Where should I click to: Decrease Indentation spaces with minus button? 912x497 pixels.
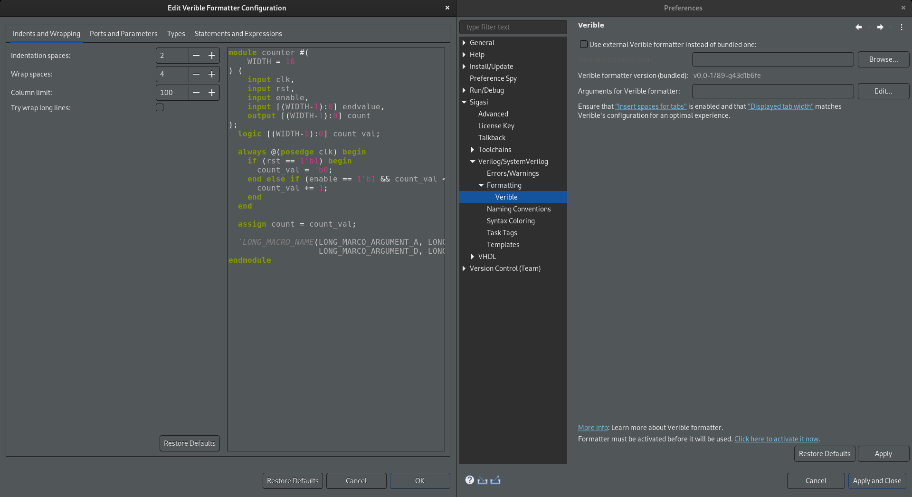pos(196,56)
